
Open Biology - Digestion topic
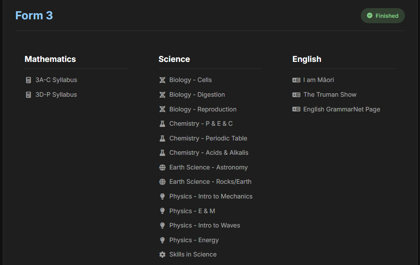coord(197,95)
